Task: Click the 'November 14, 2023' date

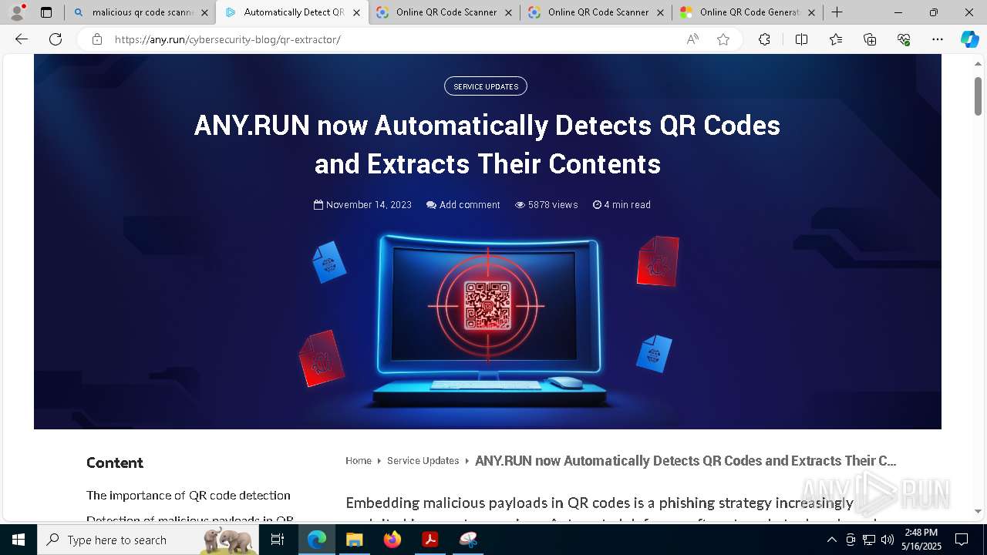Action: [362, 205]
